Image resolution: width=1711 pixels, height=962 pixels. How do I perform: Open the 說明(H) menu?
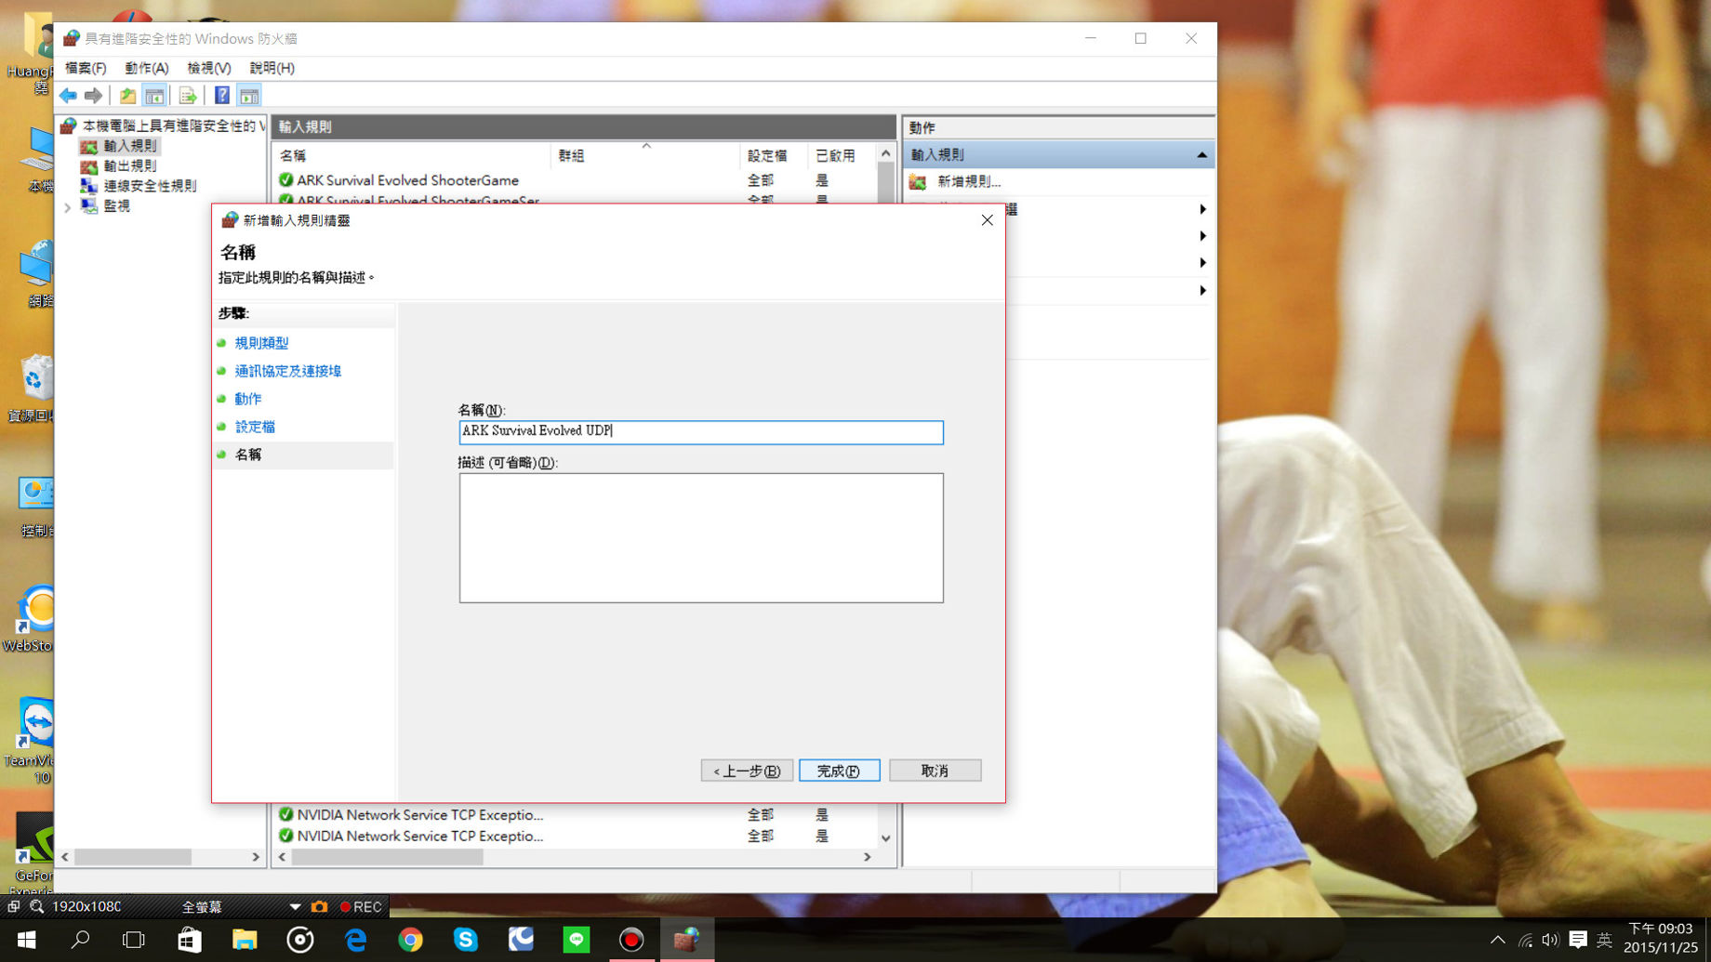(x=272, y=68)
